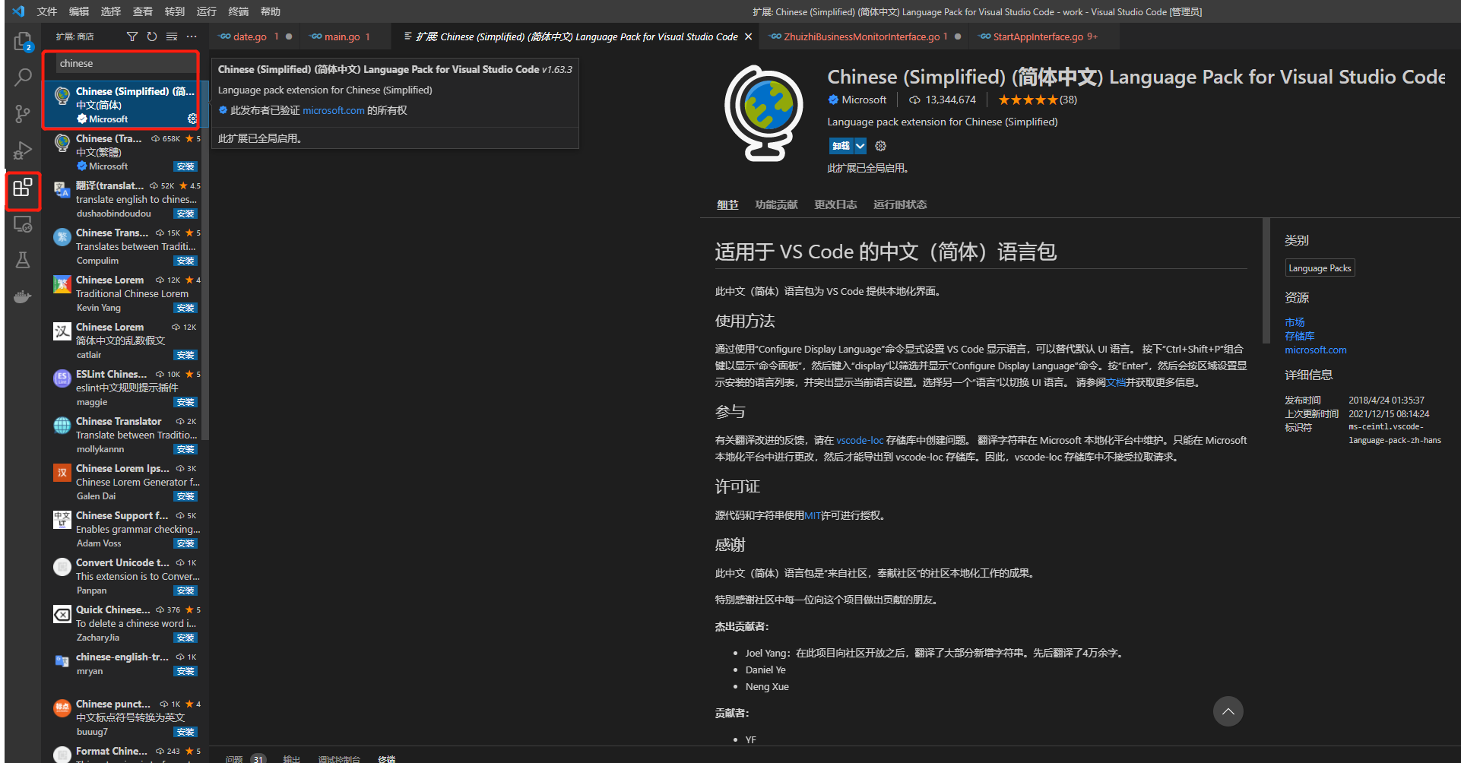Open the 选择 (Selection) menu
The height and width of the screenshot is (763, 1461).
pos(111,11)
